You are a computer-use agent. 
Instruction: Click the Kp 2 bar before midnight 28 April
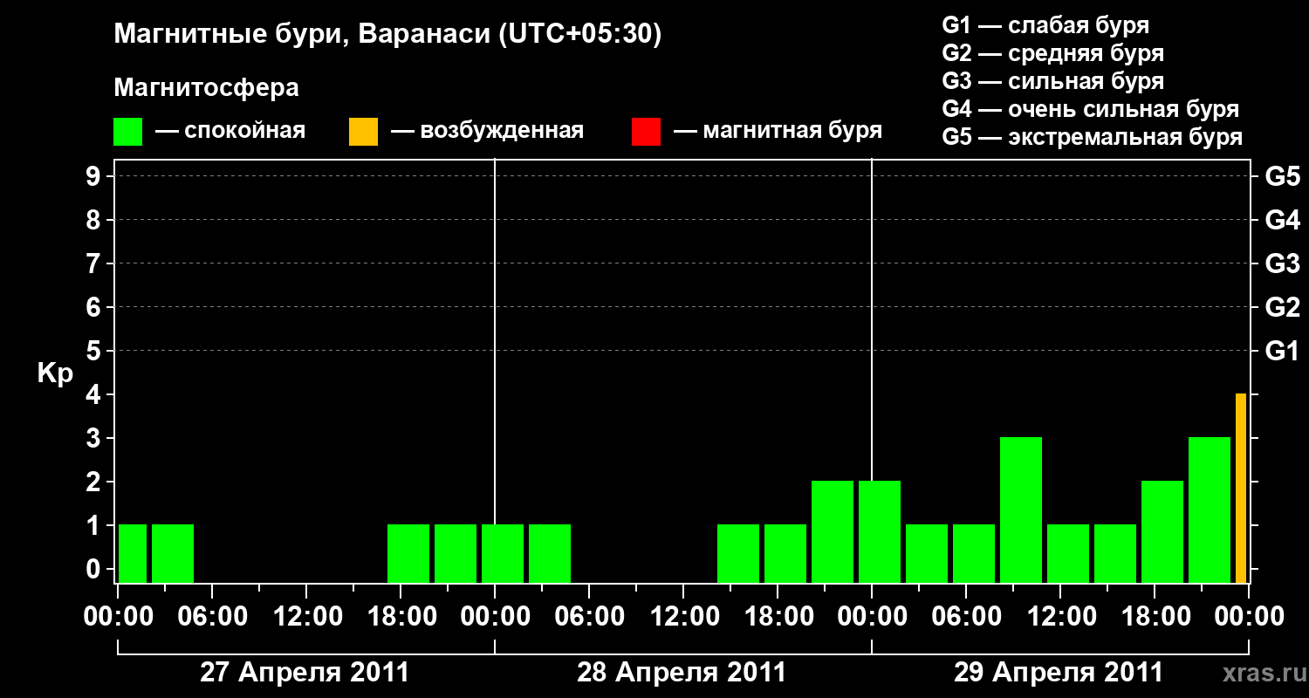pyautogui.click(x=833, y=532)
